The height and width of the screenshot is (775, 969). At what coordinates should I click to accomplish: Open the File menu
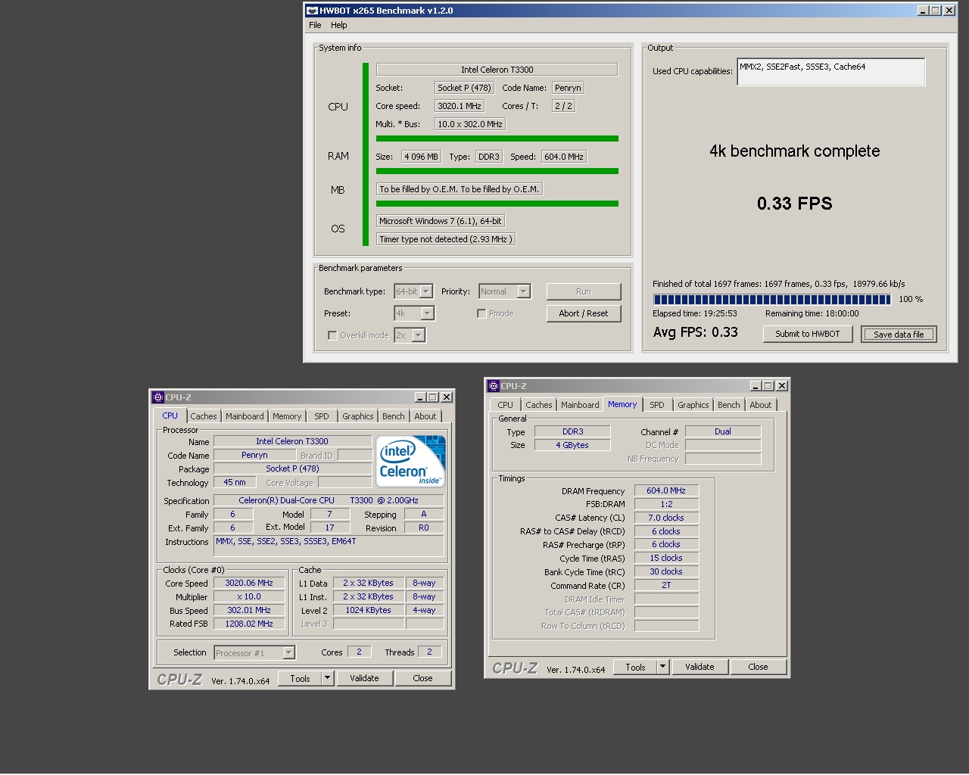point(315,25)
